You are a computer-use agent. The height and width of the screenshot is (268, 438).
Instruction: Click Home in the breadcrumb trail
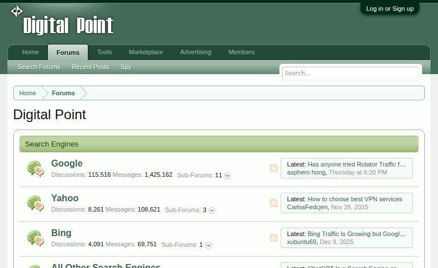[x=27, y=93]
